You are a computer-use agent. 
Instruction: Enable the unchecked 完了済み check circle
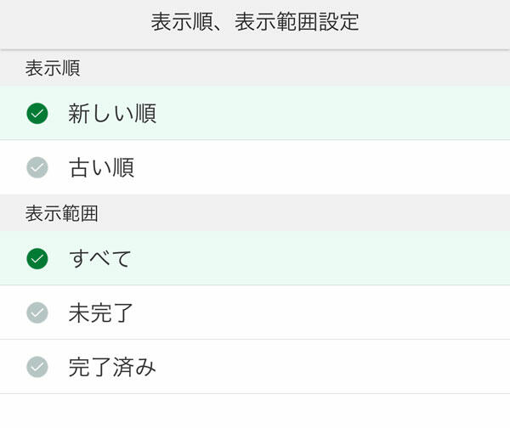pyautogui.click(x=37, y=367)
